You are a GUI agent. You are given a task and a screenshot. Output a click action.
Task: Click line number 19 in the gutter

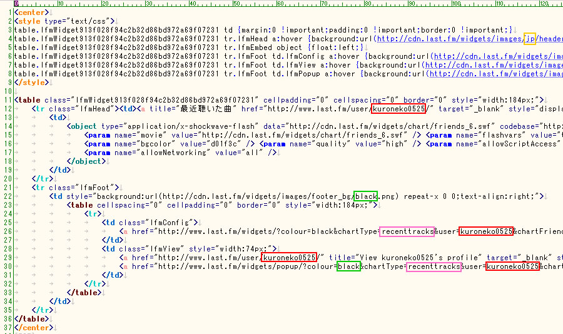click(8, 170)
